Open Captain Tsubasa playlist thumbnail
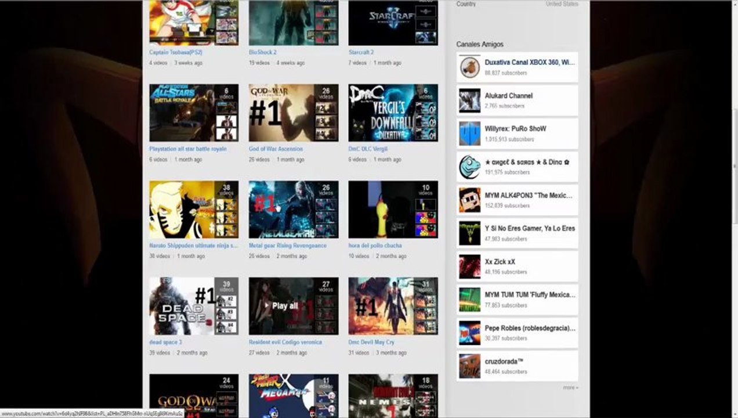The width and height of the screenshot is (738, 418). click(x=194, y=23)
